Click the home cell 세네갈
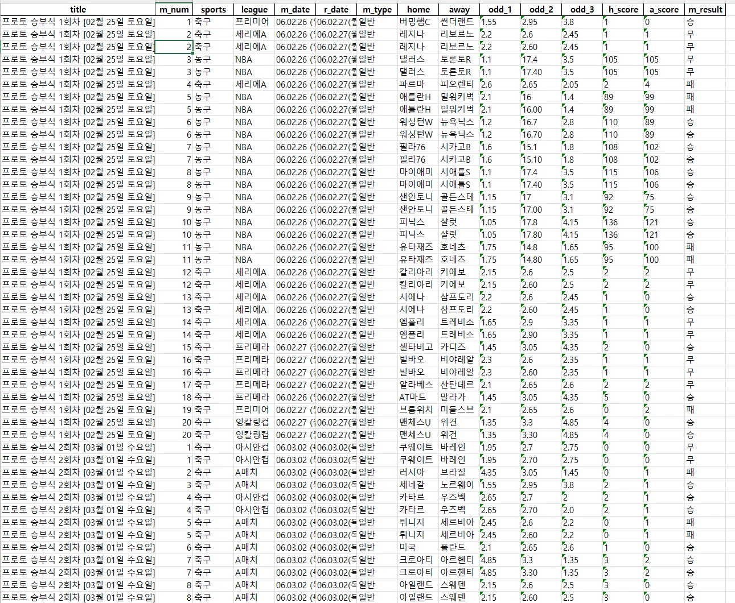The image size is (735, 603). click(x=418, y=485)
